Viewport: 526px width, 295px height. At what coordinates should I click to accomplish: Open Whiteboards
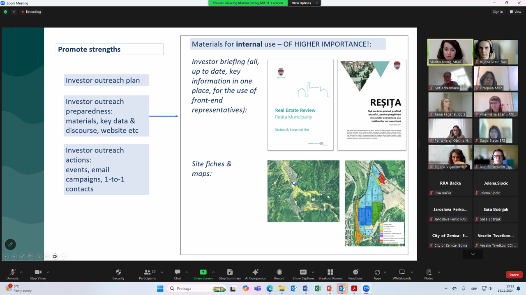click(402, 274)
